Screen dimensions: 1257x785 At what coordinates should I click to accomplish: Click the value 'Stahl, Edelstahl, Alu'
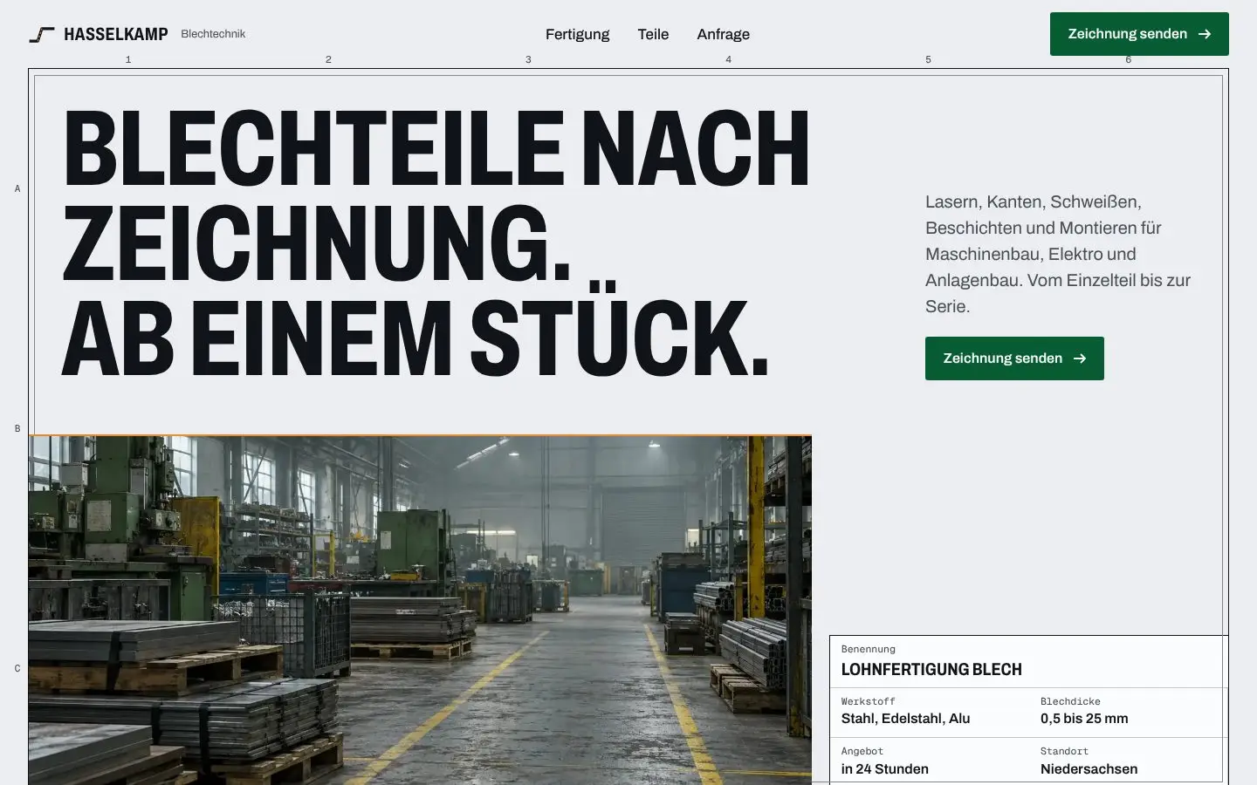(905, 719)
